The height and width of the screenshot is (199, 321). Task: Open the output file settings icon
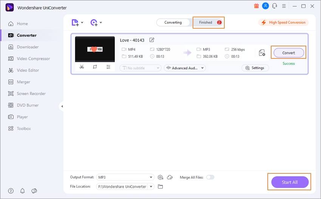[x=262, y=53]
